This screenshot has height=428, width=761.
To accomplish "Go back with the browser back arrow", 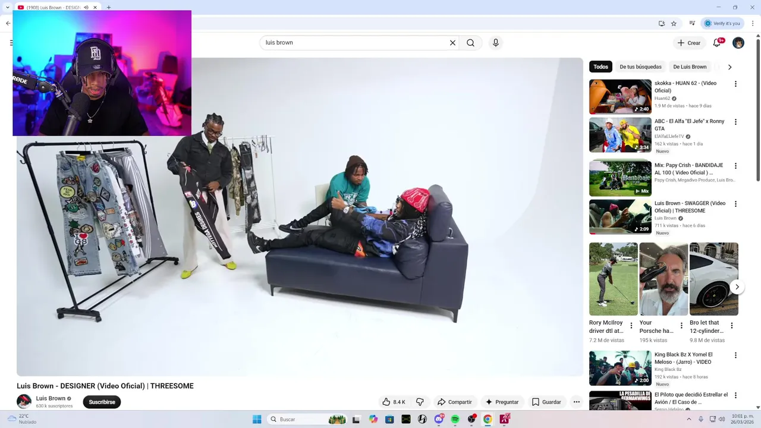I will (8, 23).
